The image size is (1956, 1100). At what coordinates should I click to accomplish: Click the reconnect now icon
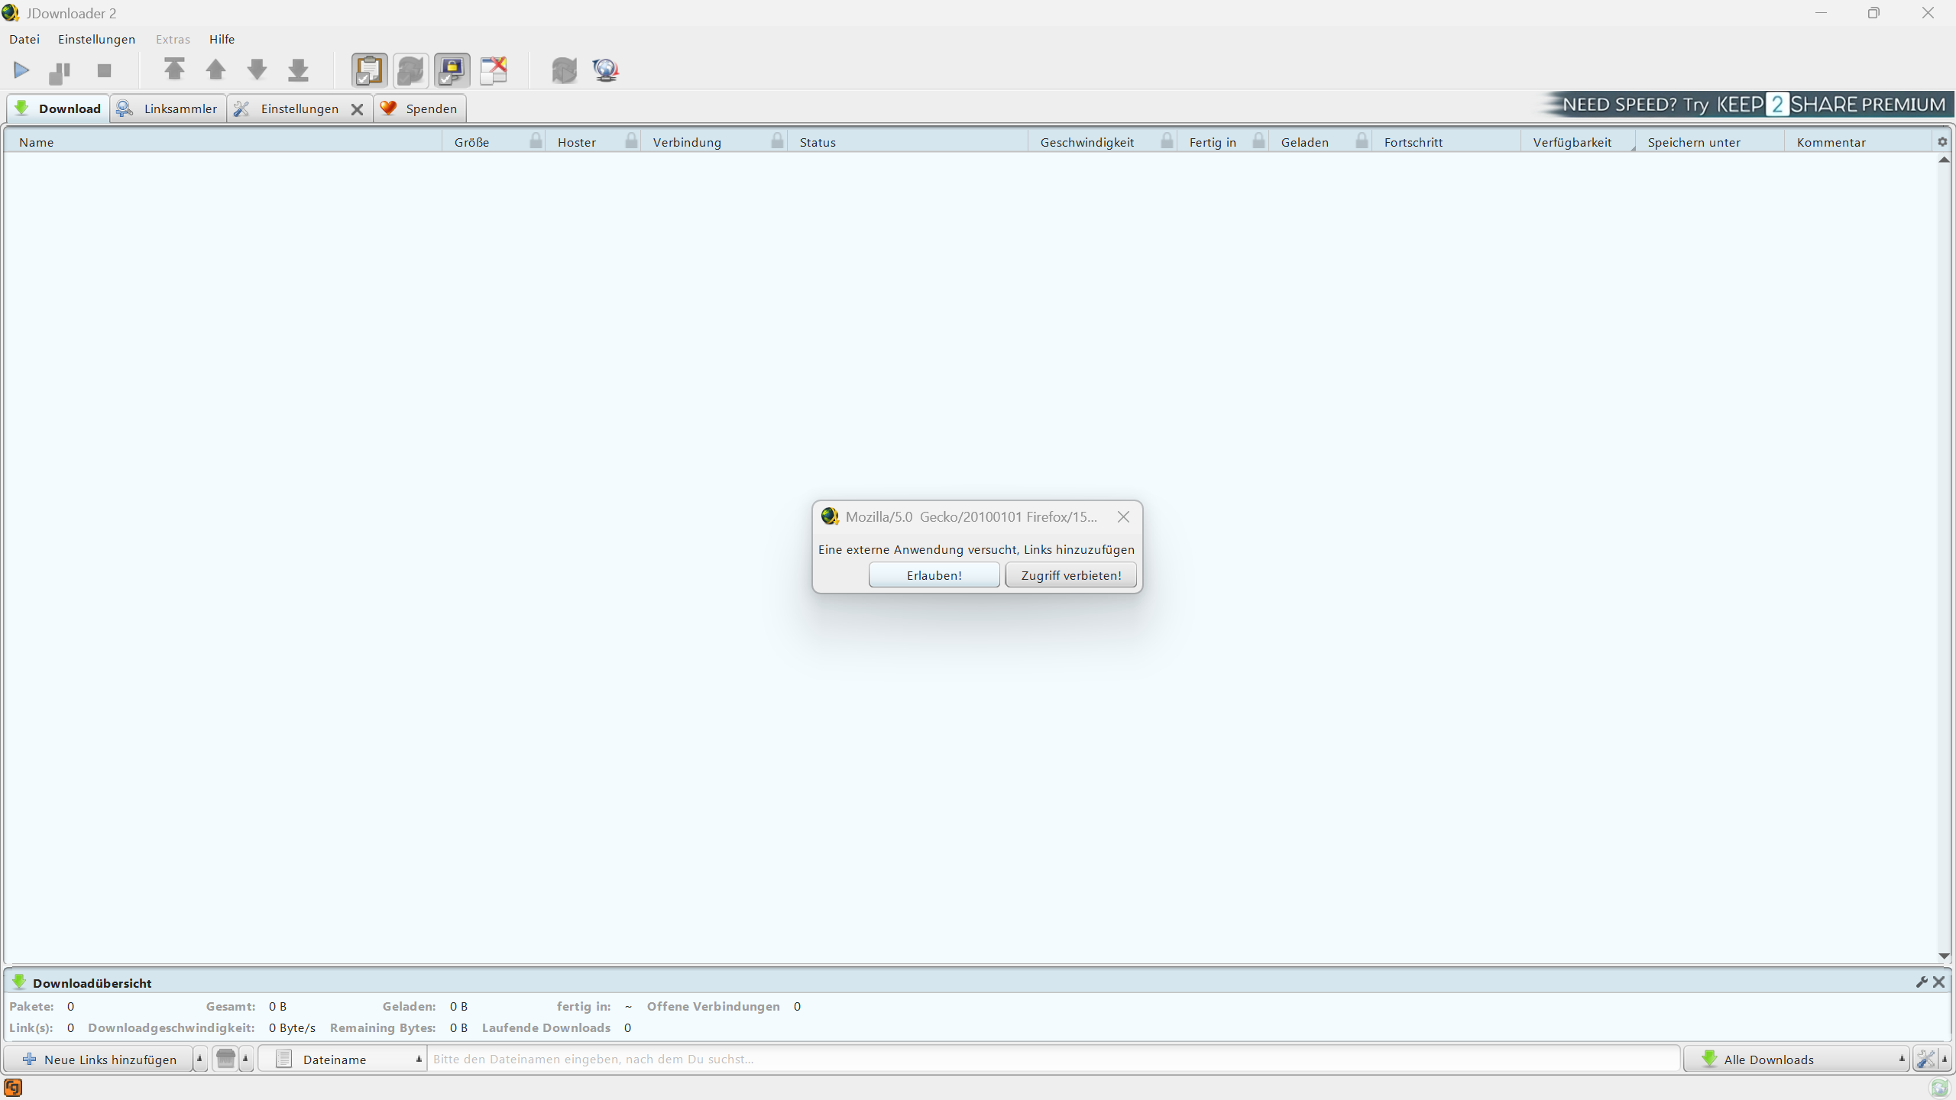click(564, 70)
